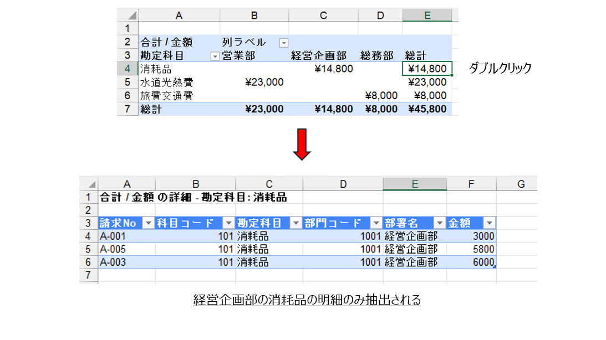Screen dimensions: 606x340
Task: Select row 4 header in the pivot sheet
Action: click(x=128, y=69)
